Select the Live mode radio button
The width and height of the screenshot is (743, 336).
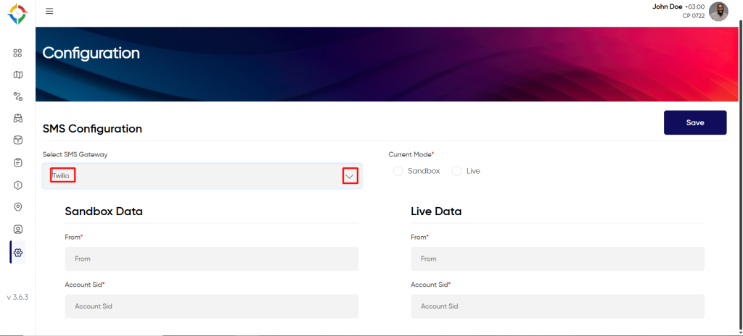tap(456, 171)
